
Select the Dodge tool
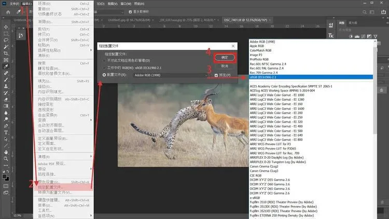click(6, 119)
